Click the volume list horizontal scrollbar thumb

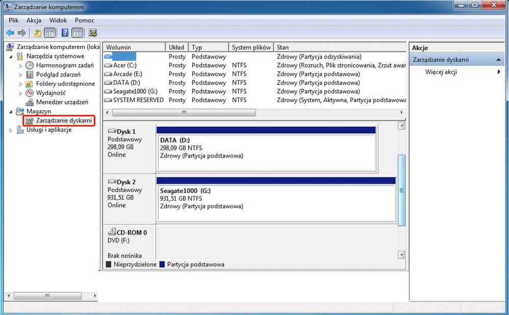(x=184, y=112)
